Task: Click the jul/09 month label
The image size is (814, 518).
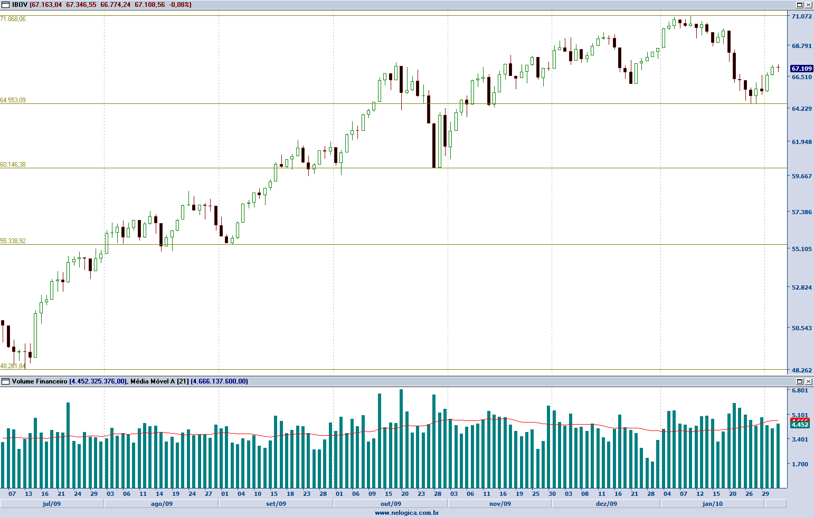Action: pos(52,504)
